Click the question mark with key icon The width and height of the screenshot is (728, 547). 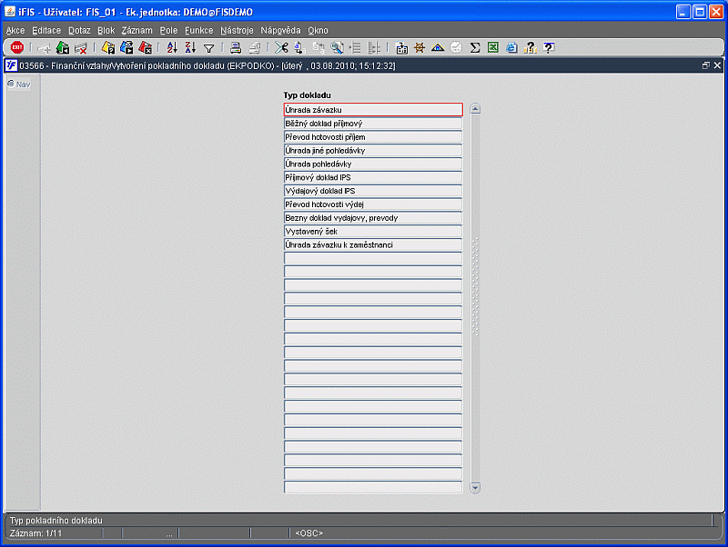(x=531, y=47)
